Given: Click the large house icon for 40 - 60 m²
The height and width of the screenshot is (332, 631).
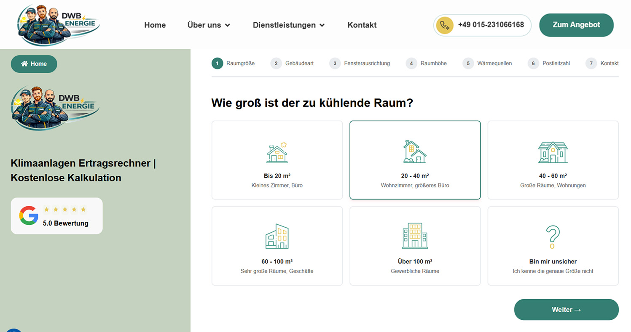Looking at the screenshot, I should click(553, 152).
